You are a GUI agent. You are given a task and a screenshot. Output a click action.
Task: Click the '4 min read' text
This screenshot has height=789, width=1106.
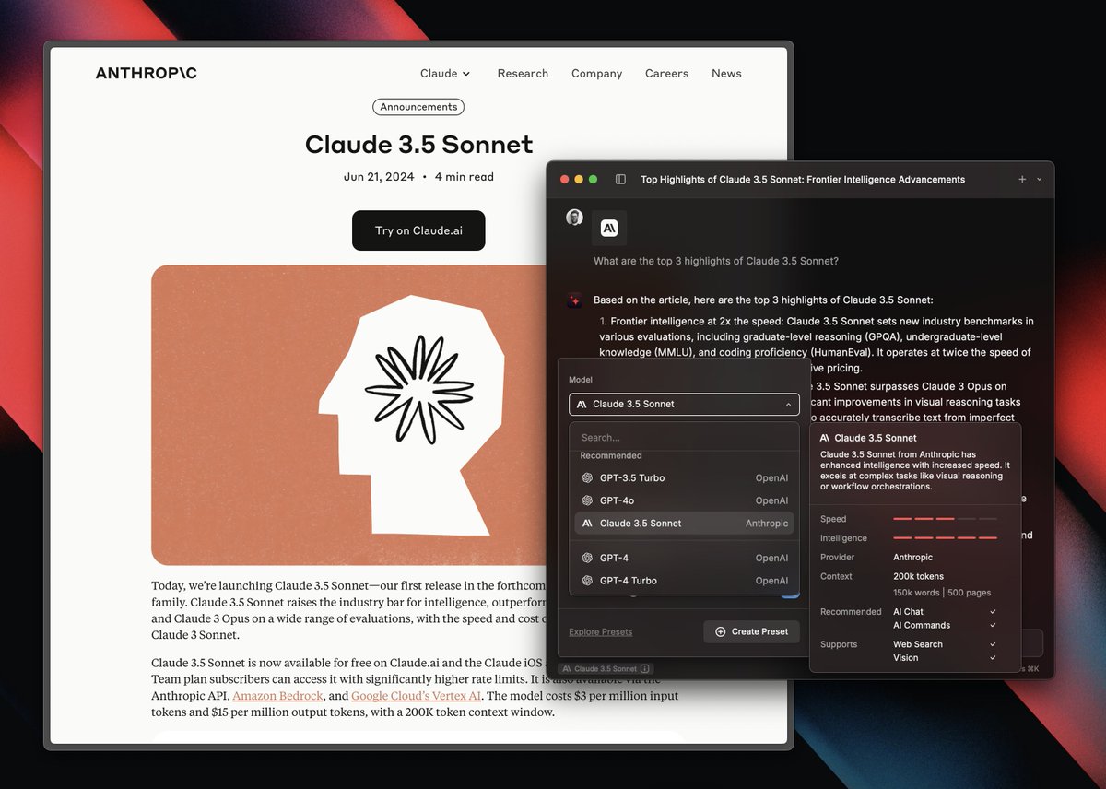click(x=465, y=177)
